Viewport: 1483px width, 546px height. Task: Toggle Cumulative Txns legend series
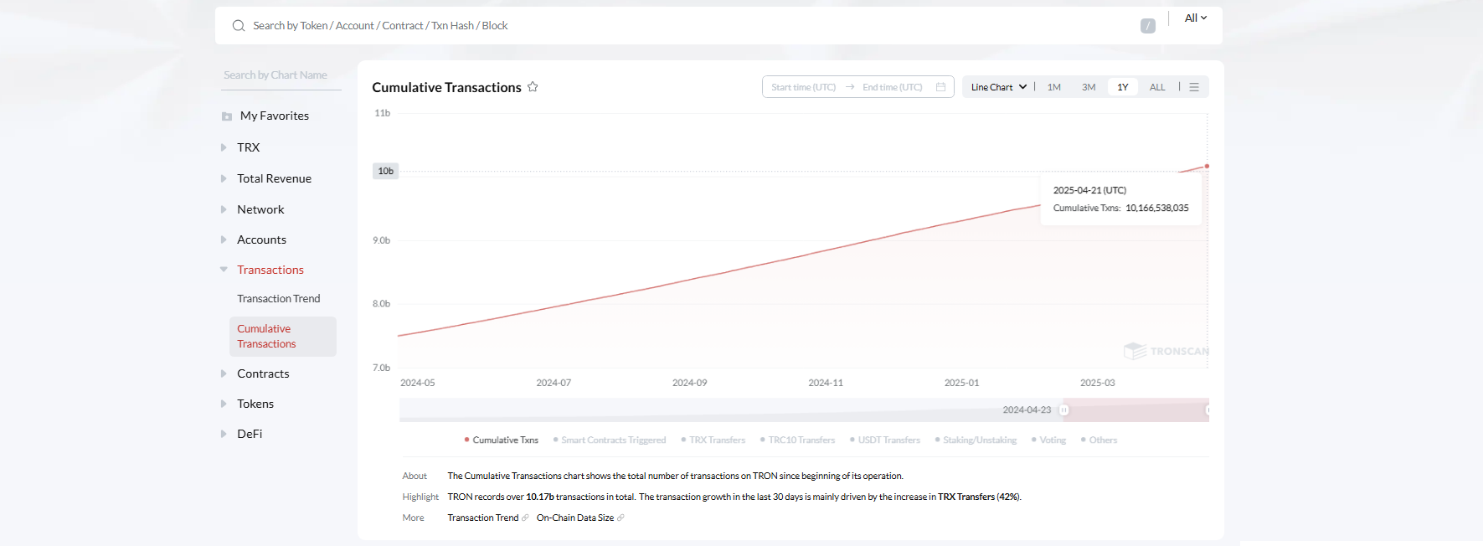tap(502, 440)
